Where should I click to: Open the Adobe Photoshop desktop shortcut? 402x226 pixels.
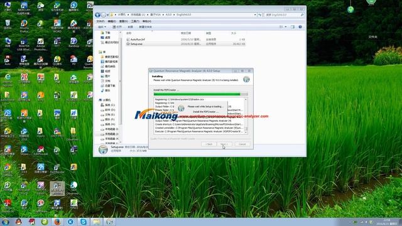(x=40, y=45)
